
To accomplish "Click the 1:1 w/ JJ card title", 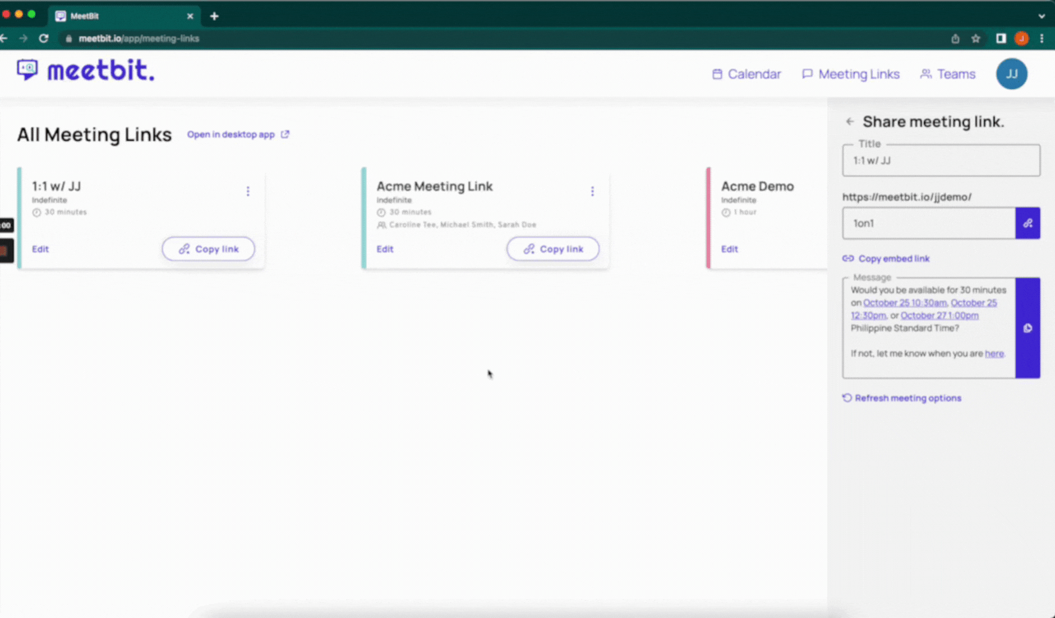I will (56, 186).
